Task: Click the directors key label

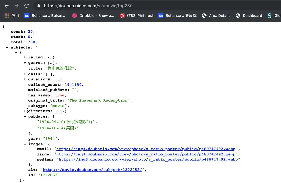Action: (40, 111)
